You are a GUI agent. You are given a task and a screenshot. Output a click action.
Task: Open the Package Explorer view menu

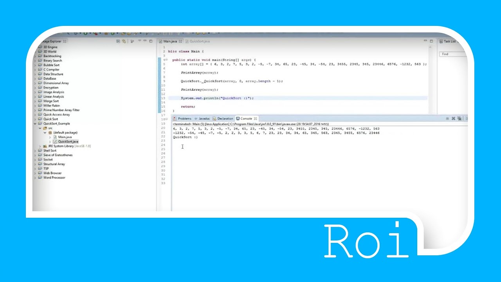coord(139,41)
